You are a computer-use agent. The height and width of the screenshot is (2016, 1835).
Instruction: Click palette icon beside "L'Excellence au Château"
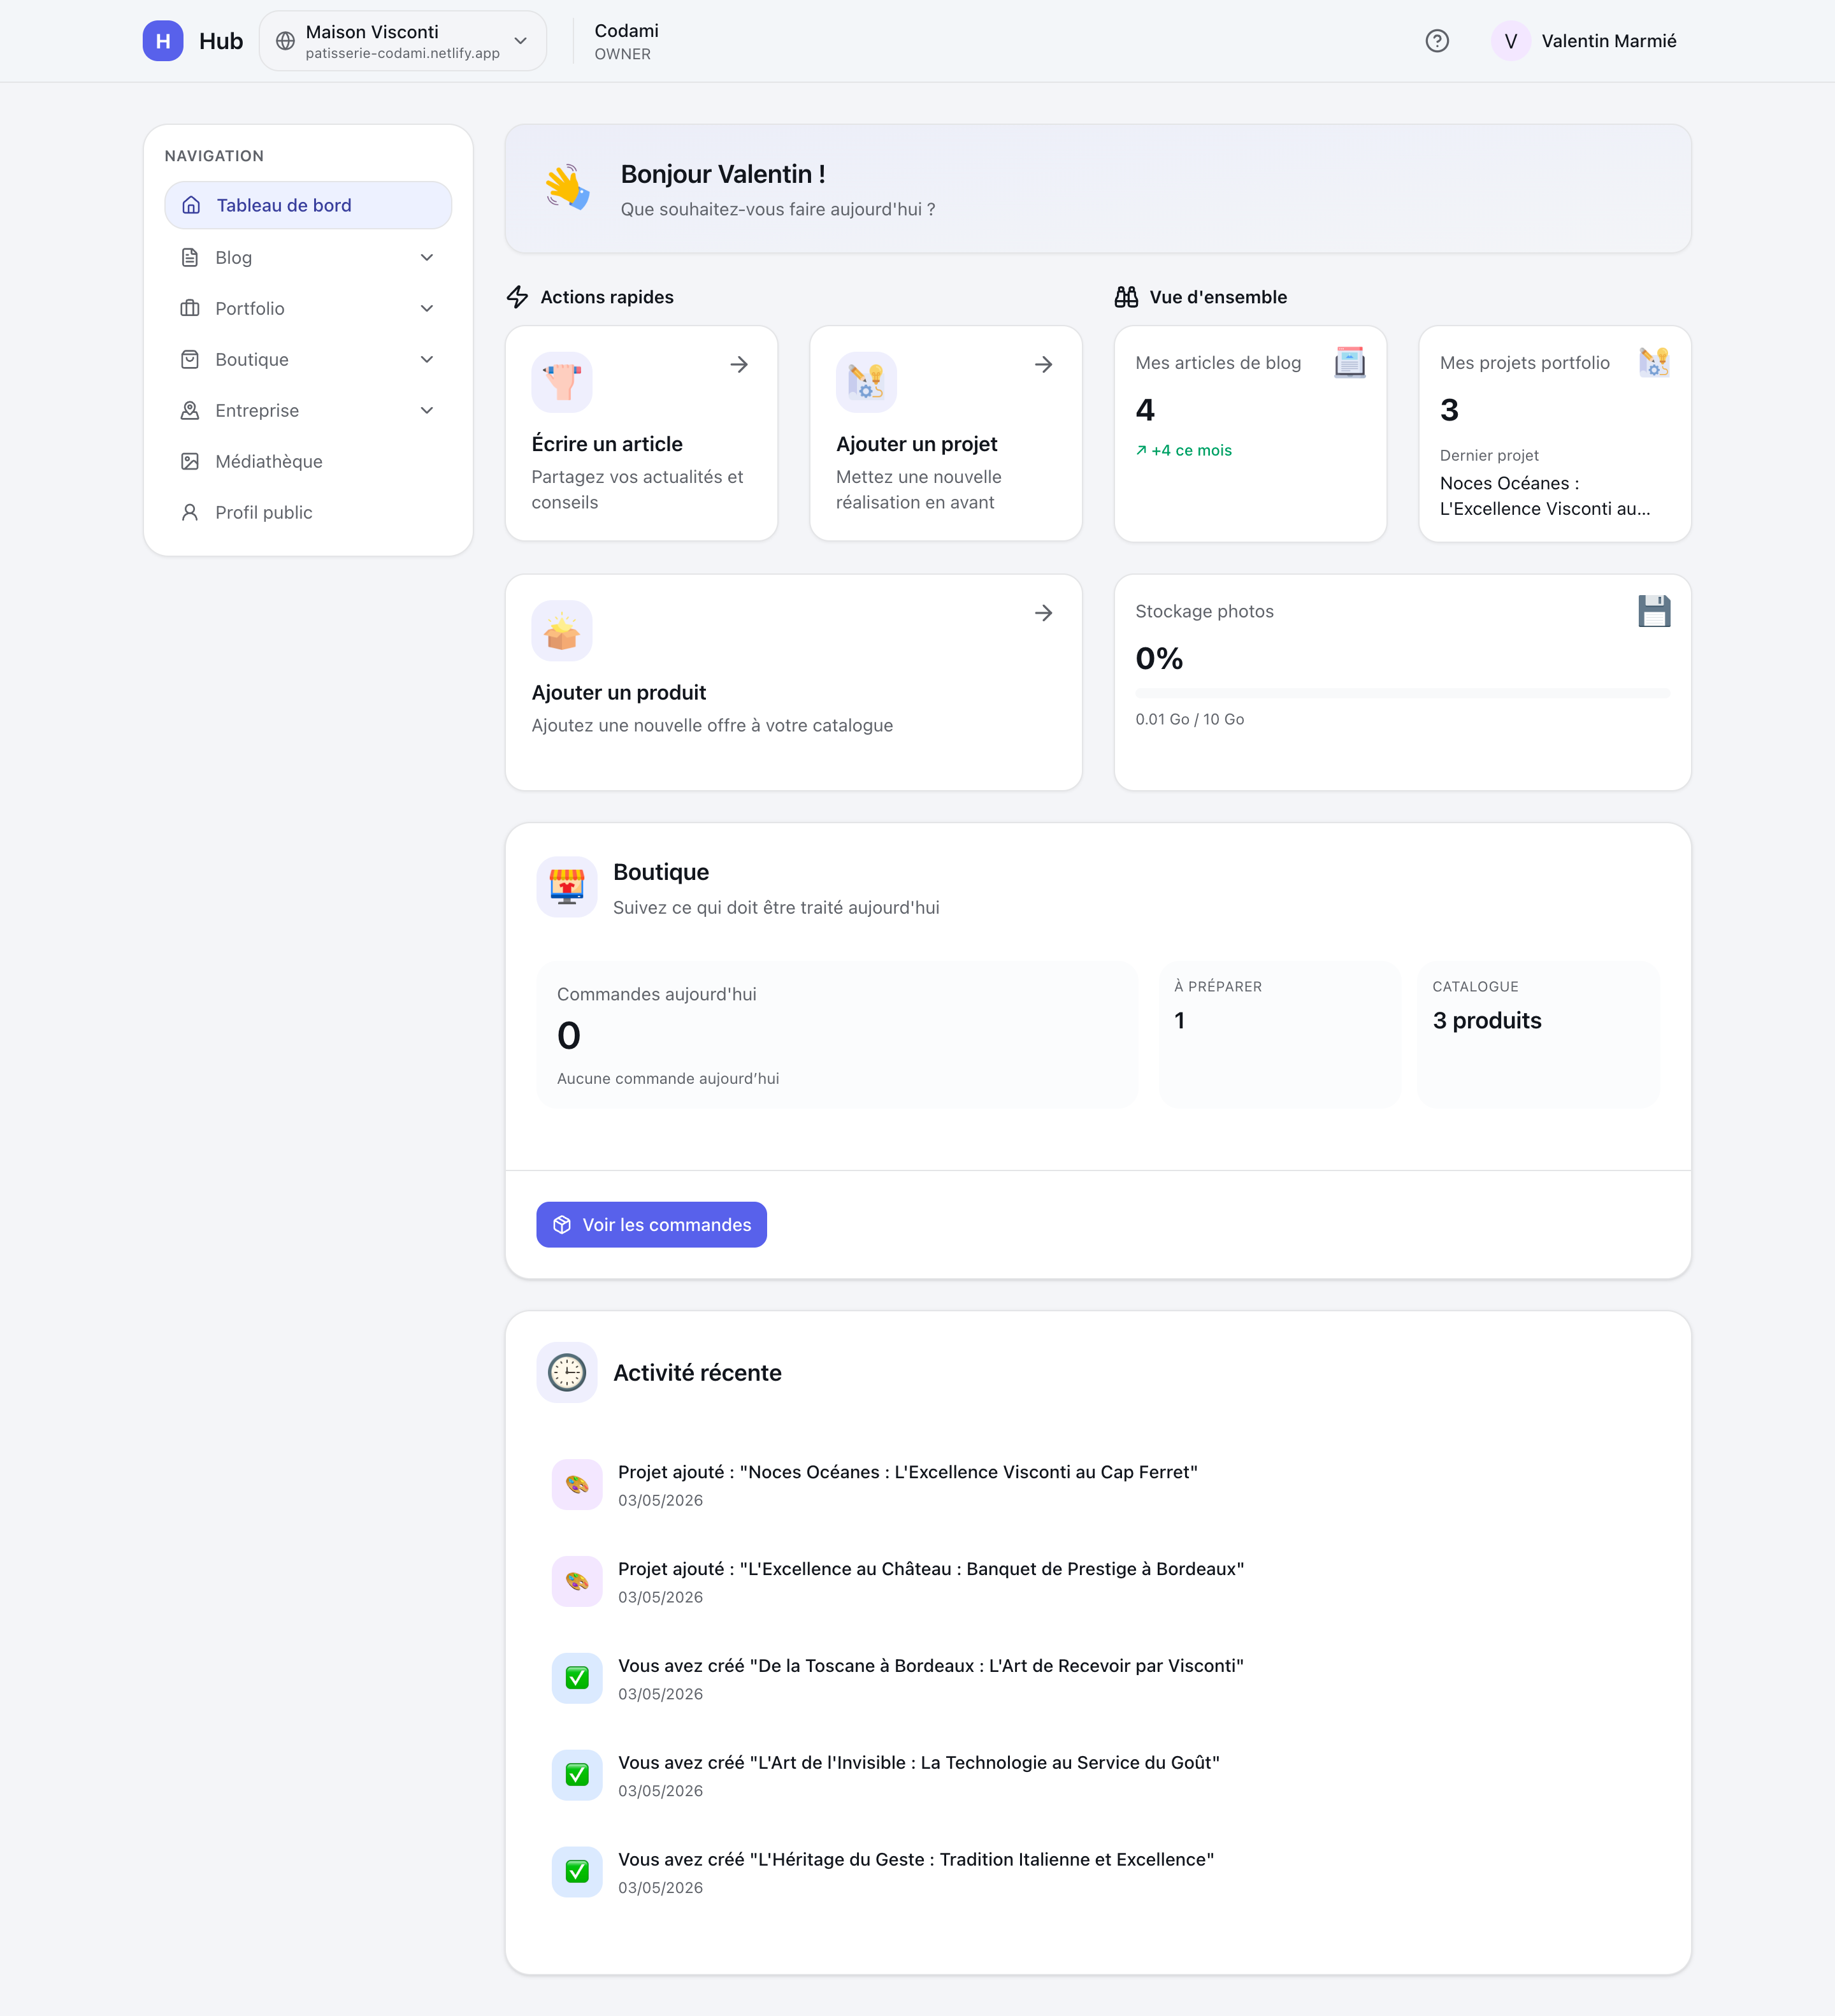click(x=577, y=1581)
